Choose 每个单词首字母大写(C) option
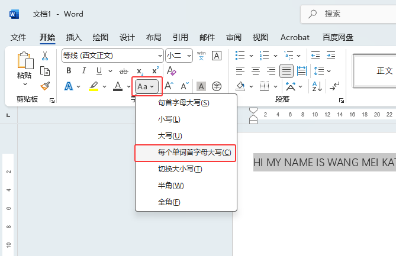This screenshot has width=396, height=256. pos(186,153)
